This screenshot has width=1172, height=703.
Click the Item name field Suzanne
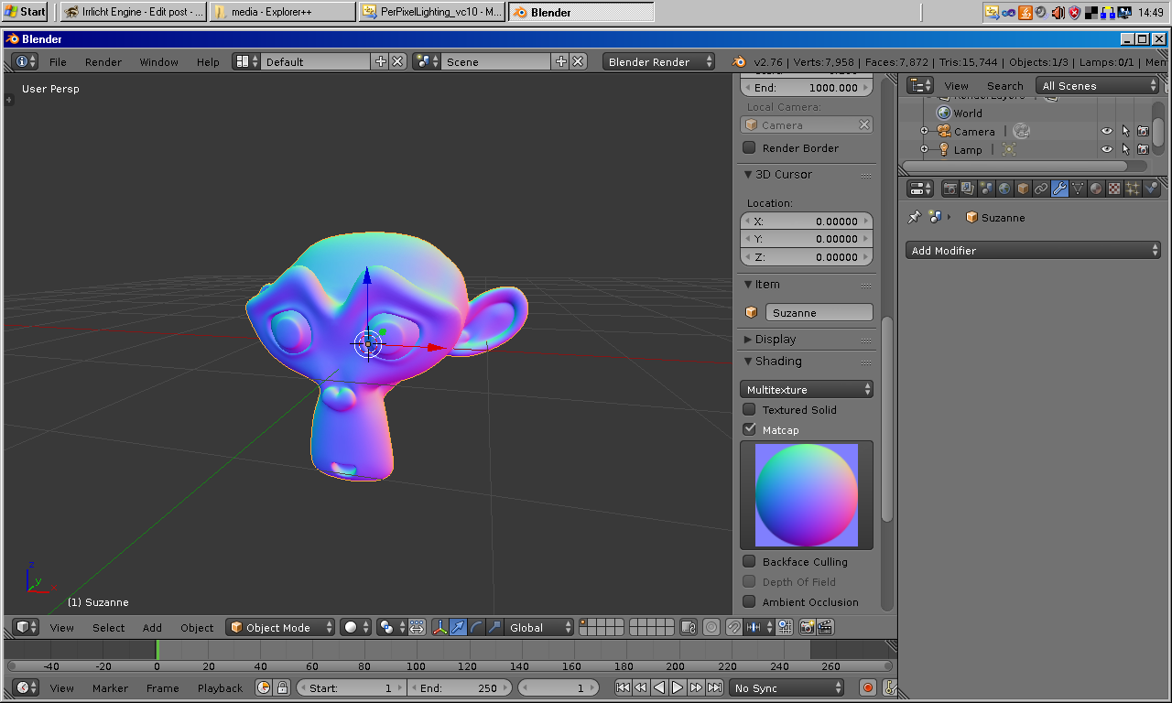coord(819,312)
